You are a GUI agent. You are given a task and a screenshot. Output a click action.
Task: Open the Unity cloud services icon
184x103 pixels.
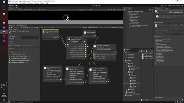click(17, 5)
